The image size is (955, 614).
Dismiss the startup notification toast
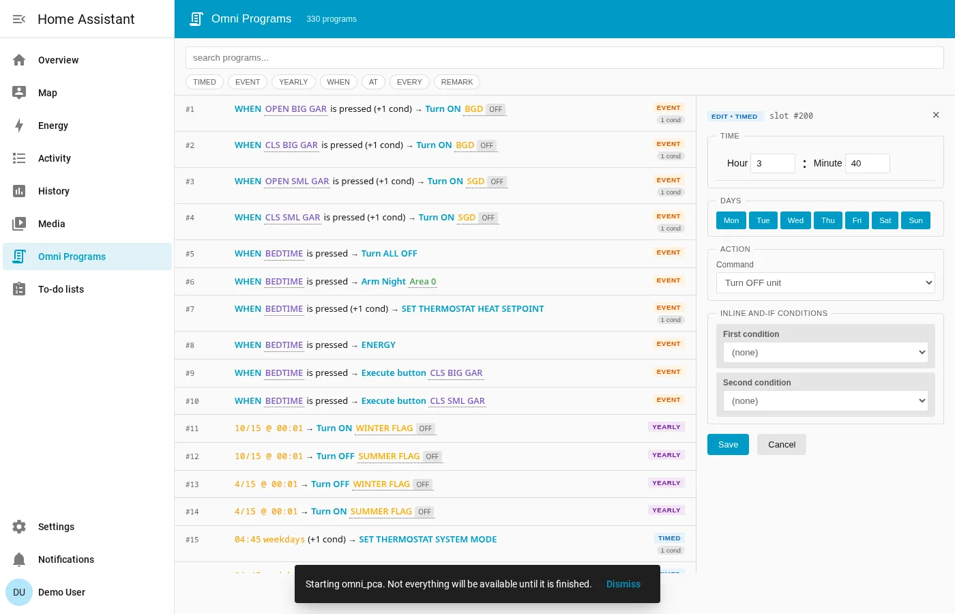tap(623, 584)
